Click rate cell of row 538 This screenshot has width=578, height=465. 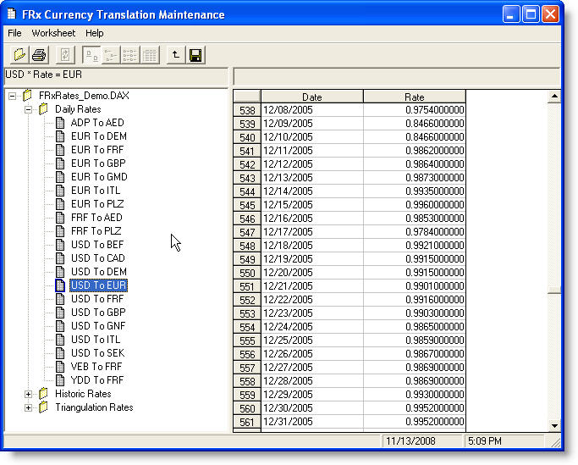tap(415, 110)
